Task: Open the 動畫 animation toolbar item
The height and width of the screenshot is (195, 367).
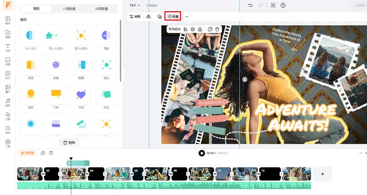Action: tap(173, 16)
